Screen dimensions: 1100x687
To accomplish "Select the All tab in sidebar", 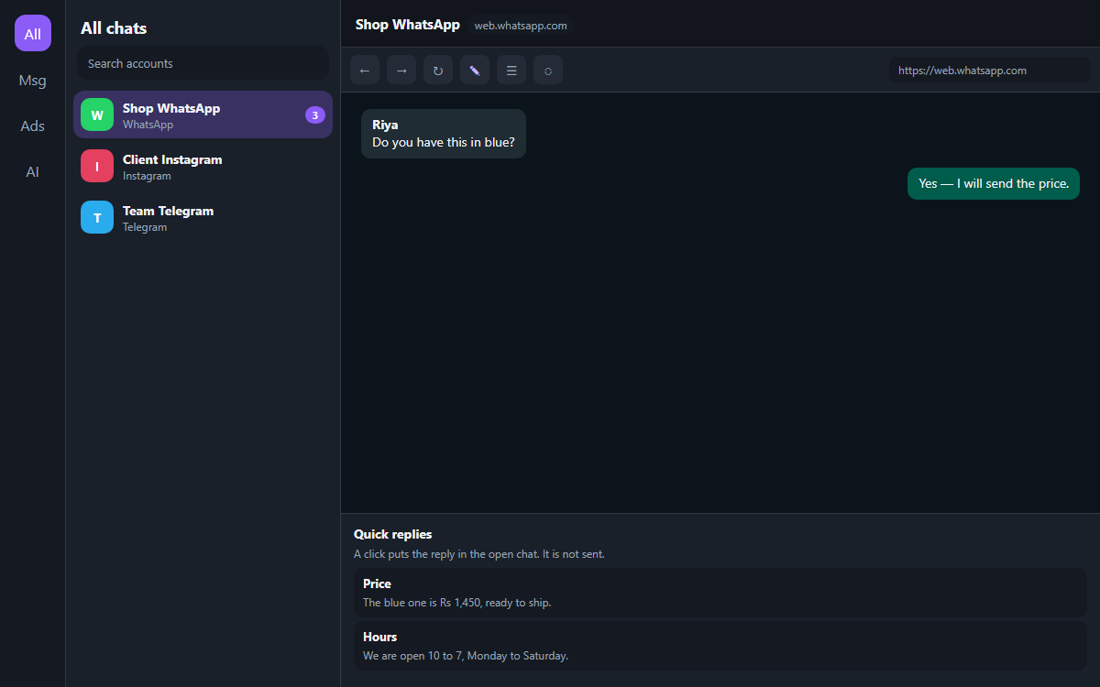I will pos(33,34).
